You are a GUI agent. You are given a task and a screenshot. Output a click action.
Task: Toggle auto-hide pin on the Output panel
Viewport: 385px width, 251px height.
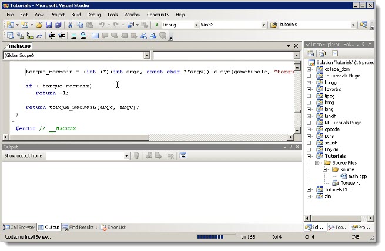[x=291, y=147]
